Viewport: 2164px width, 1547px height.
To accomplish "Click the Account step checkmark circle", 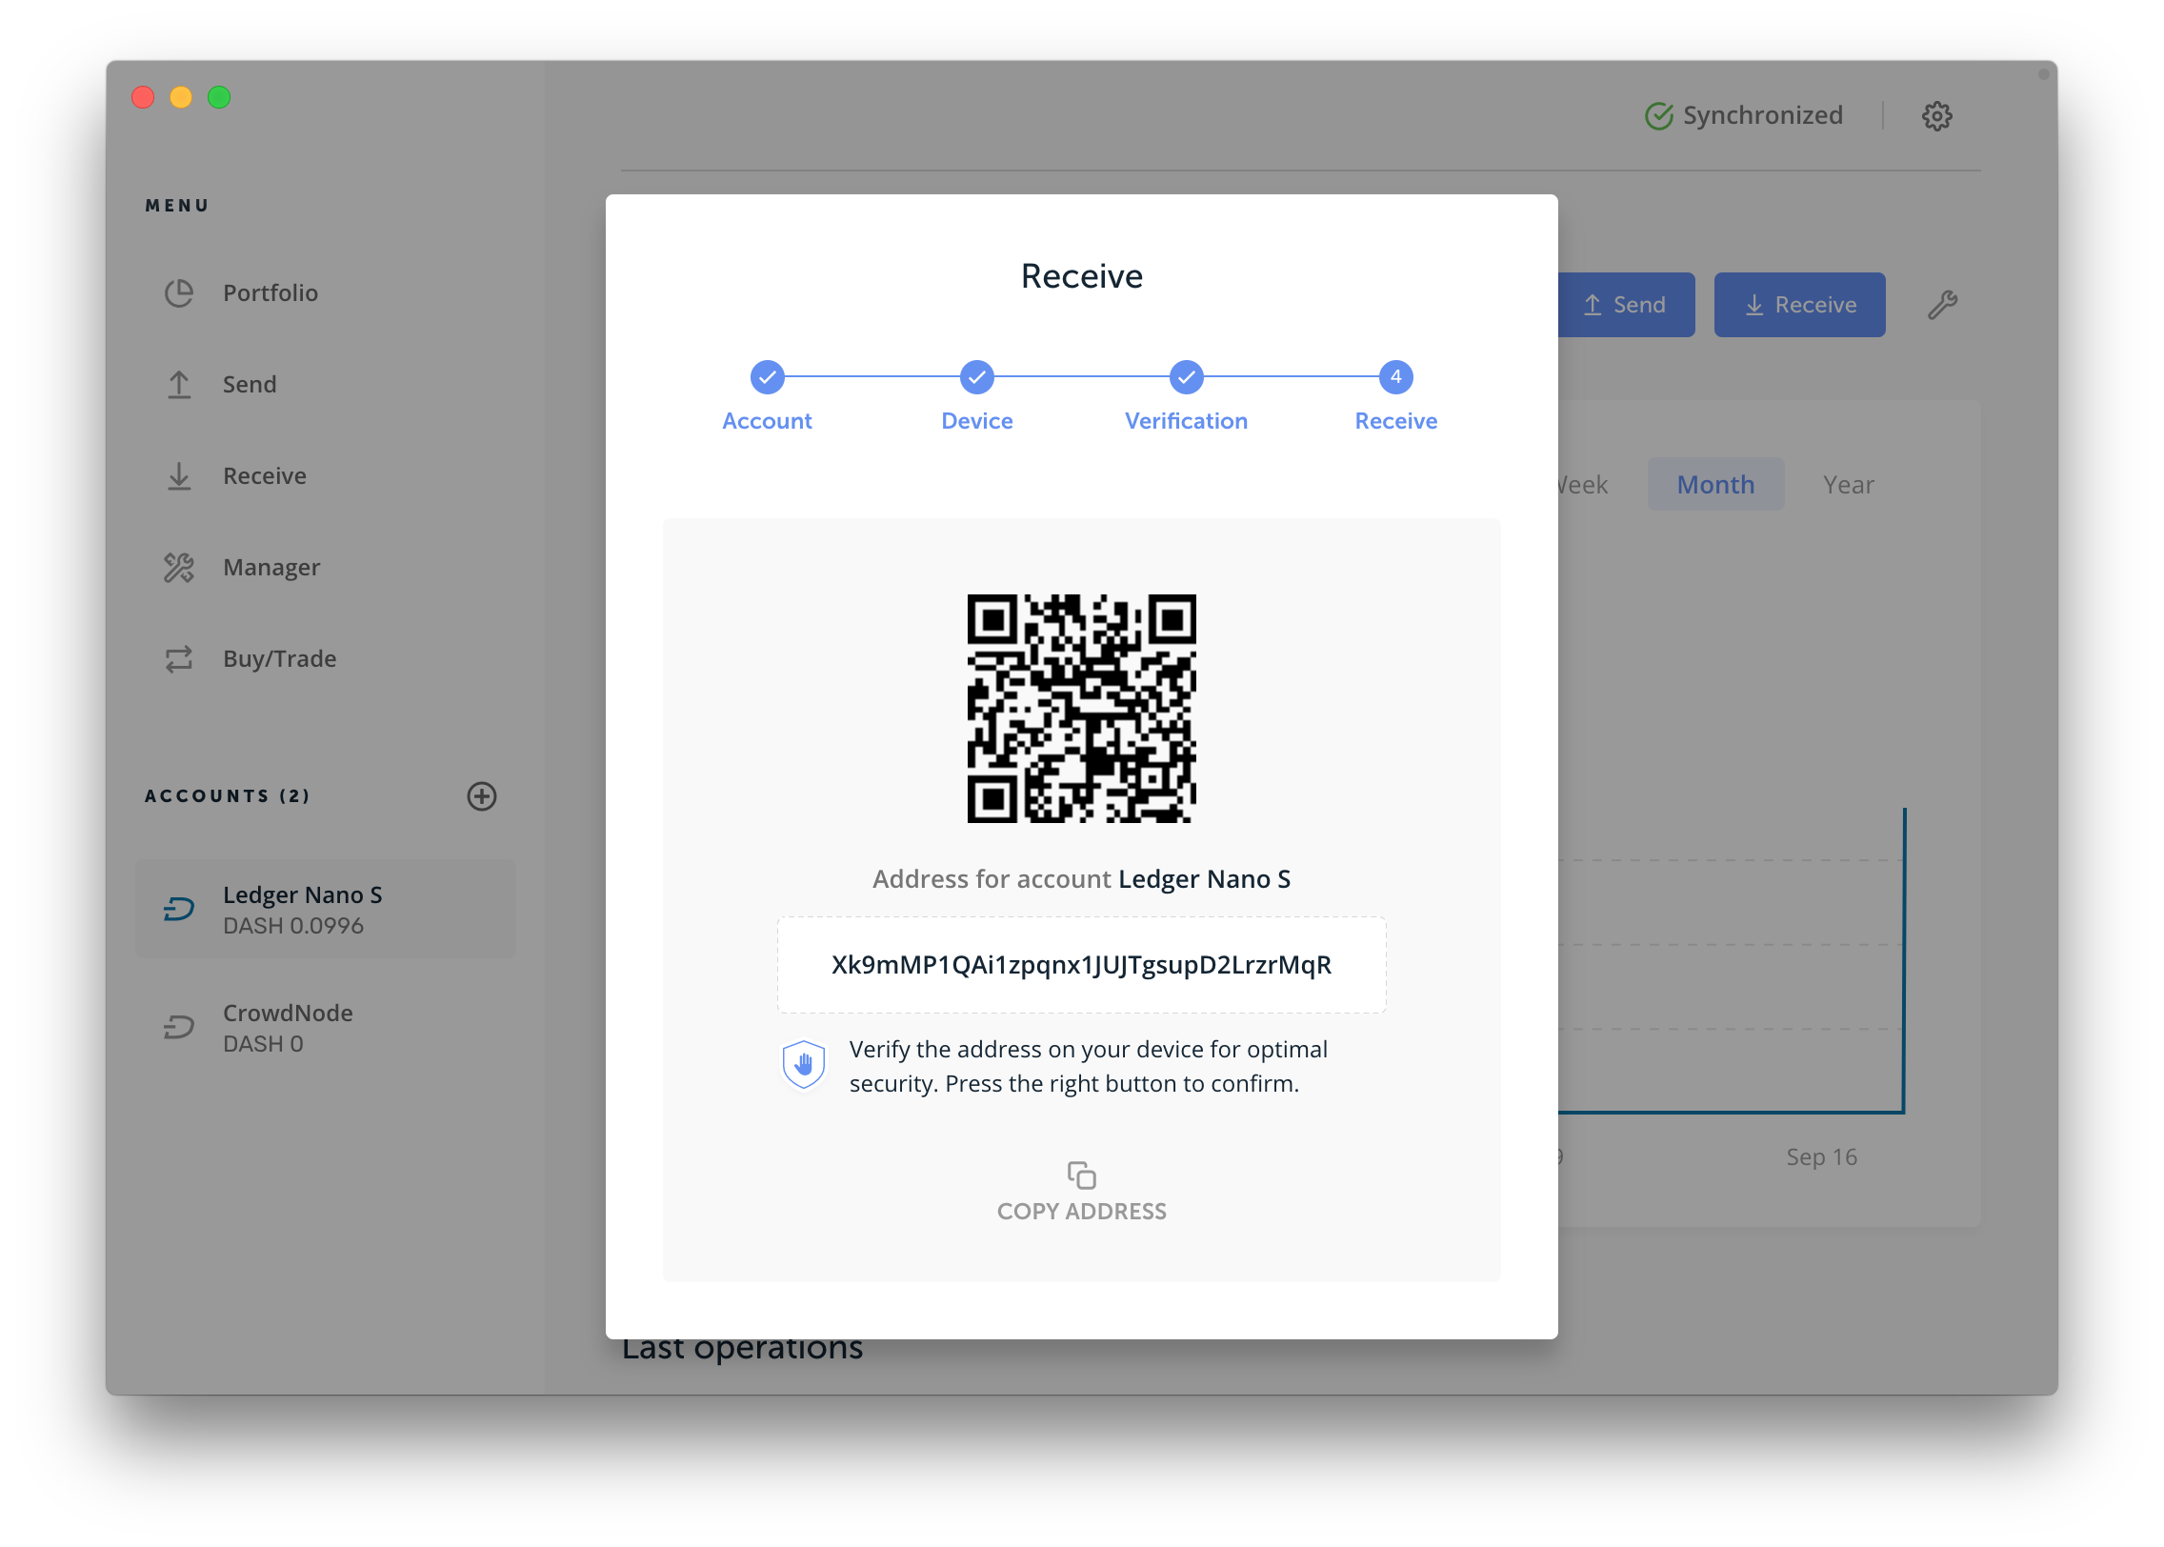I will (x=767, y=377).
